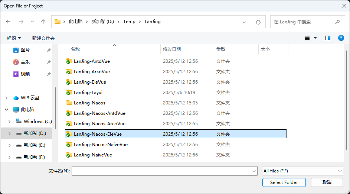Click the folder icon in address bar
This screenshot has height=194, width=350.
pyautogui.click(x=58, y=22)
